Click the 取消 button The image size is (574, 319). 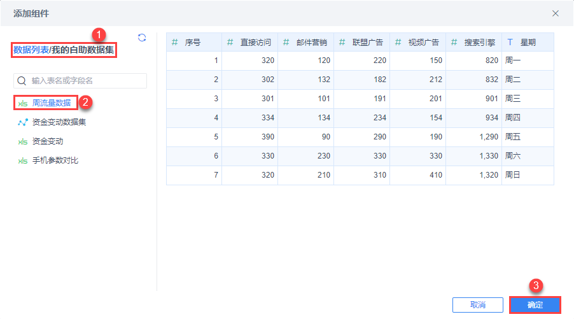click(x=478, y=305)
